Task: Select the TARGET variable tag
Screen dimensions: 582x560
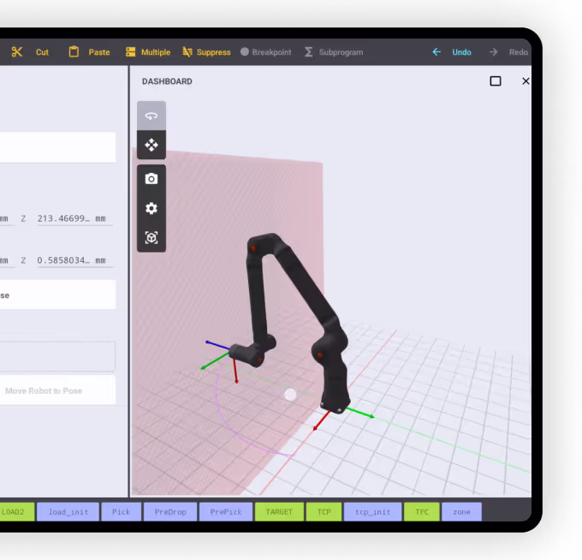Action: coord(279,512)
